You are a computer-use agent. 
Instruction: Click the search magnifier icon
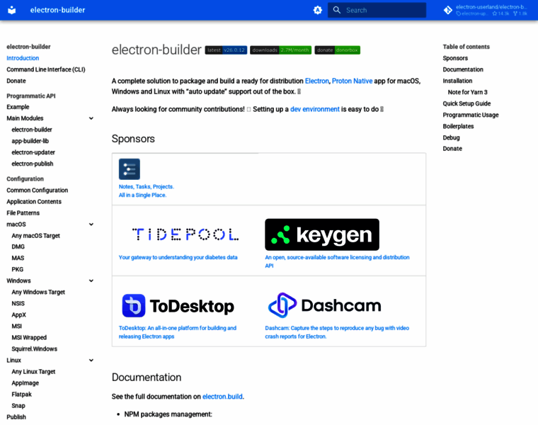pyautogui.click(x=337, y=10)
